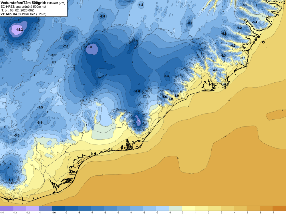
Task: Select legend swatch between 3 and 4
Action: coord(227,208)
